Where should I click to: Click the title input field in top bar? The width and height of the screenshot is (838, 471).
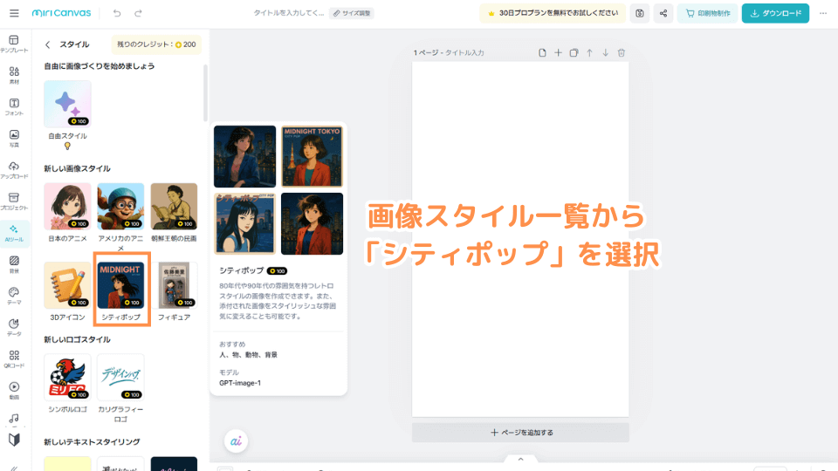point(289,13)
